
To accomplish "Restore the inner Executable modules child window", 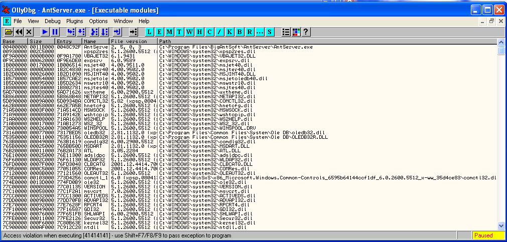I will click(492, 22).
